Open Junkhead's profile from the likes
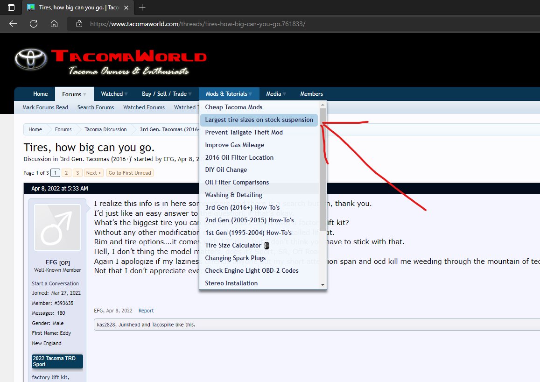Image resolution: width=540 pixels, height=382 pixels. pos(129,325)
